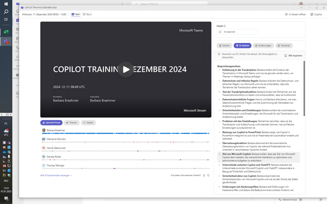Switch to Teil 2 recording tab
327x204 pixels.
87,14
